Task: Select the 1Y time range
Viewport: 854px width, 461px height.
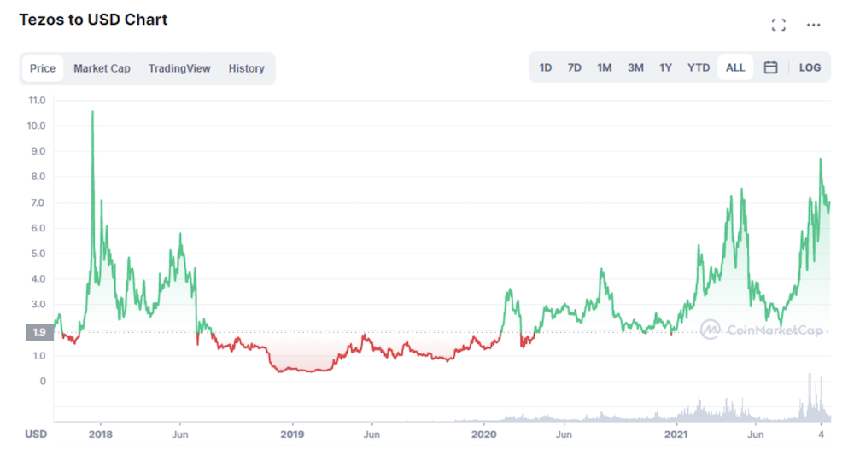Action: click(665, 68)
